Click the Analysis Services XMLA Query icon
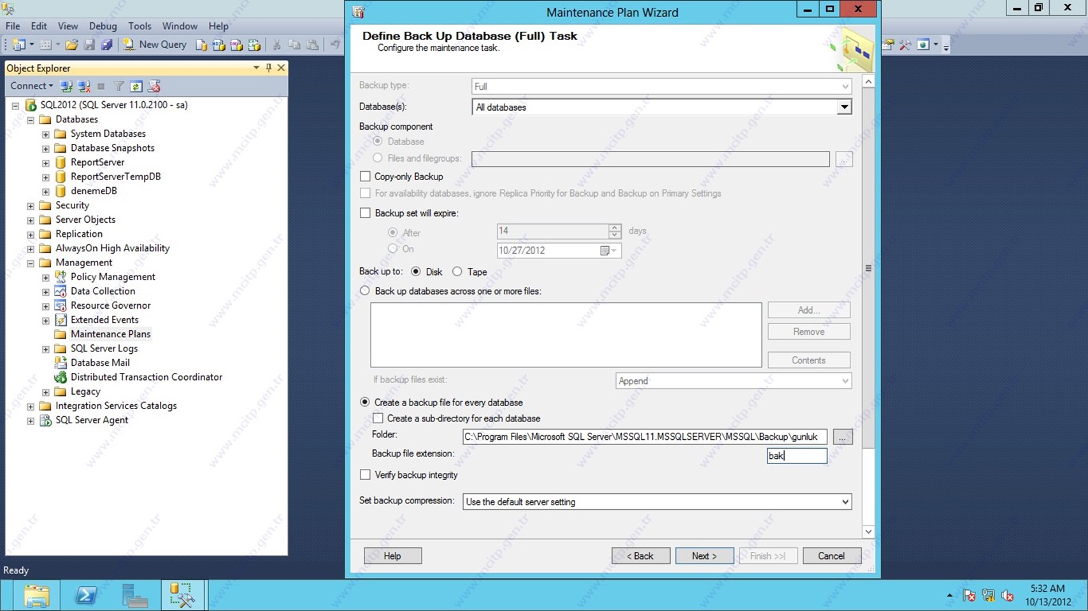This screenshot has width=1088, height=611. click(x=254, y=45)
